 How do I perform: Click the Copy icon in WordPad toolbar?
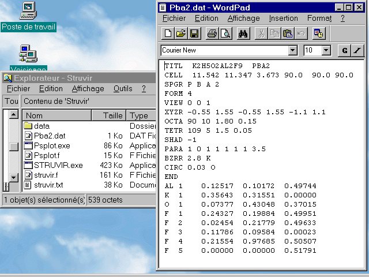coord(274,33)
